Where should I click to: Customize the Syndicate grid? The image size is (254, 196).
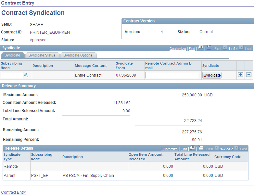click(178, 49)
